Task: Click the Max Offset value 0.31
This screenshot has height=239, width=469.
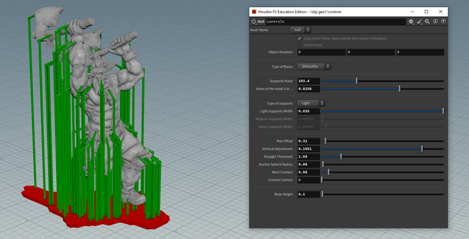Action: [309, 141]
